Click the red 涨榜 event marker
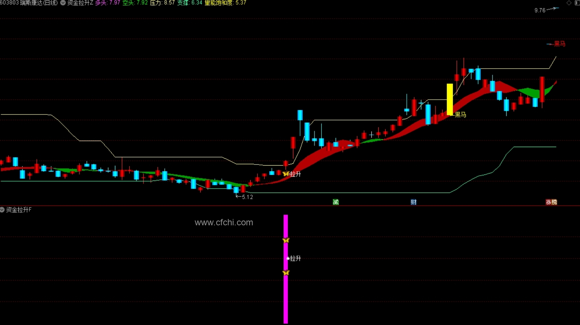The image size is (580, 325). [551, 202]
